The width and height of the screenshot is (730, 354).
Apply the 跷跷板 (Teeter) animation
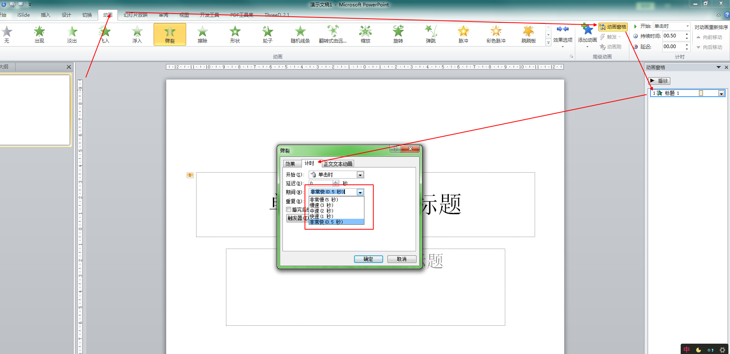(529, 34)
